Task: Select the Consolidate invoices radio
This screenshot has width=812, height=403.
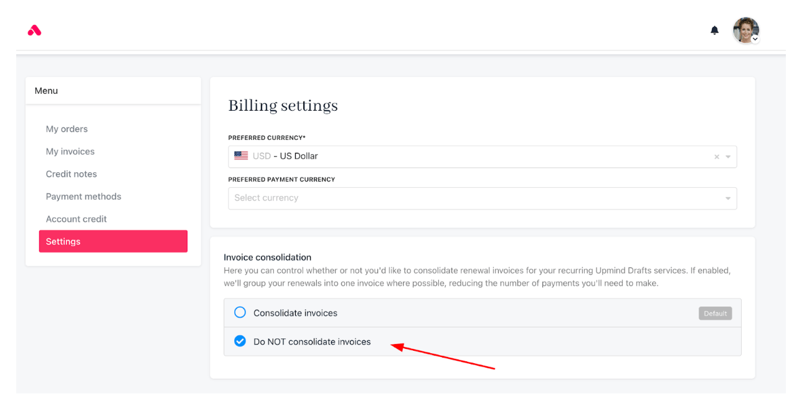Action: pos(240,312)
